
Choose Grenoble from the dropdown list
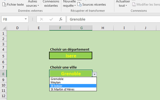73,79
